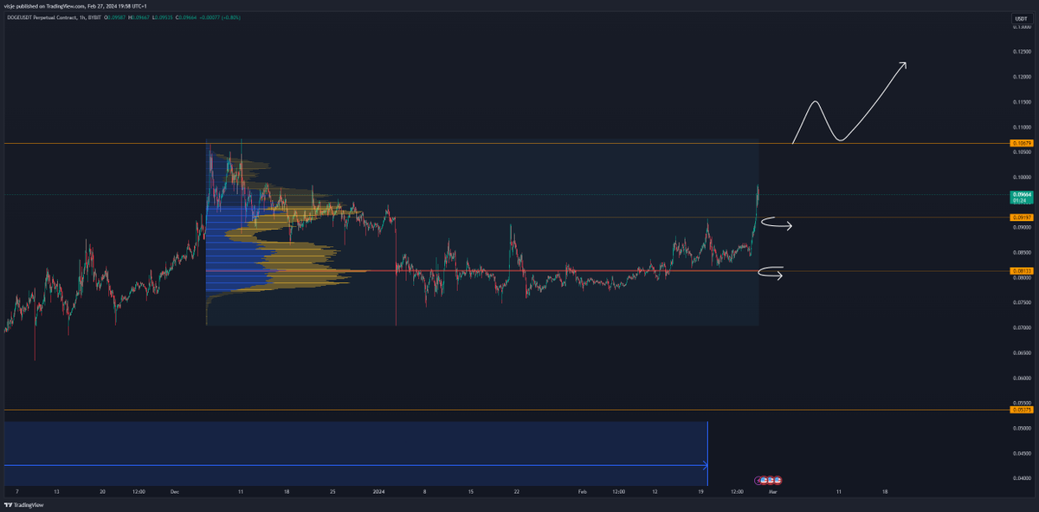Open the USDT currency selector
This screenshot has height=512, width=1039.
1022,18
